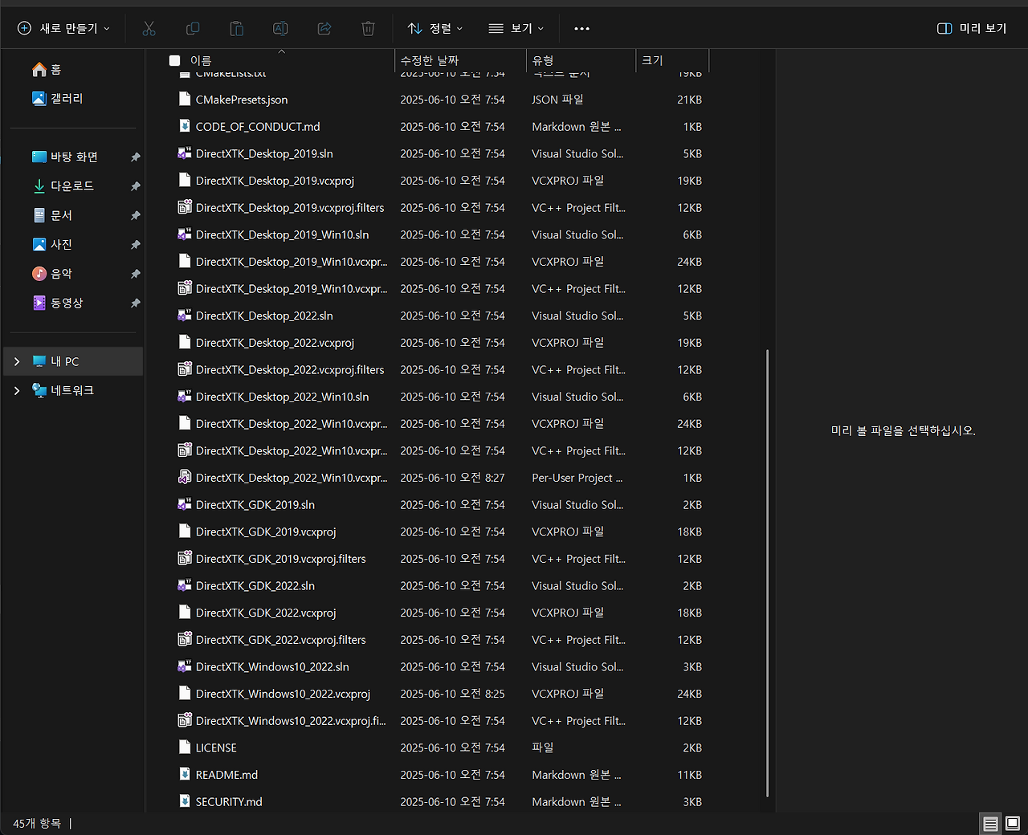This screenshot has height=835, width=1028.
Task: Click the Cut scissors icon in toolbar
Action: [149, 28]
